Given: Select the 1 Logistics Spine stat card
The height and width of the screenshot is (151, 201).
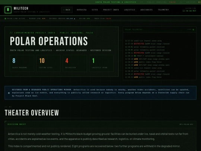Looking at the screenshot, I should (101, 63).
